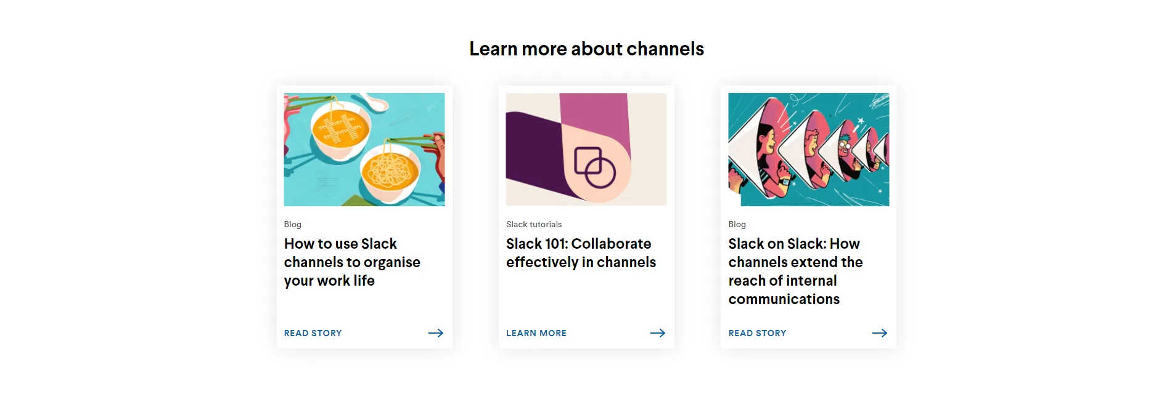Open the noodle bowls illustration thumbnail
The image size is (1172, 402).
[364, 150]
